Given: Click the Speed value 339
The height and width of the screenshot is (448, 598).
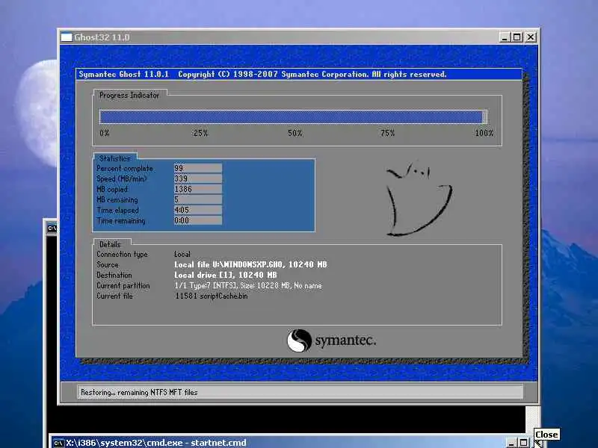Looking at the screenshot, I should point(198,178).
